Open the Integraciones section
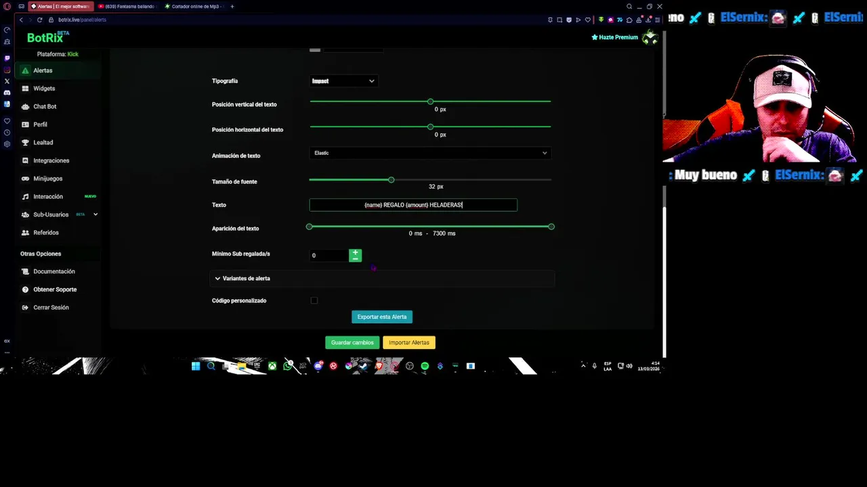Image resolution: width=867 pixels, height=487 pixels. click(58, 160)
